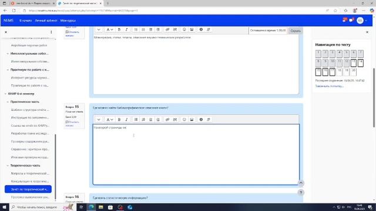Click 'Закончить попытку...' link
The height and width of the screenshot is (211, 376).
click(x=329, y=86)
